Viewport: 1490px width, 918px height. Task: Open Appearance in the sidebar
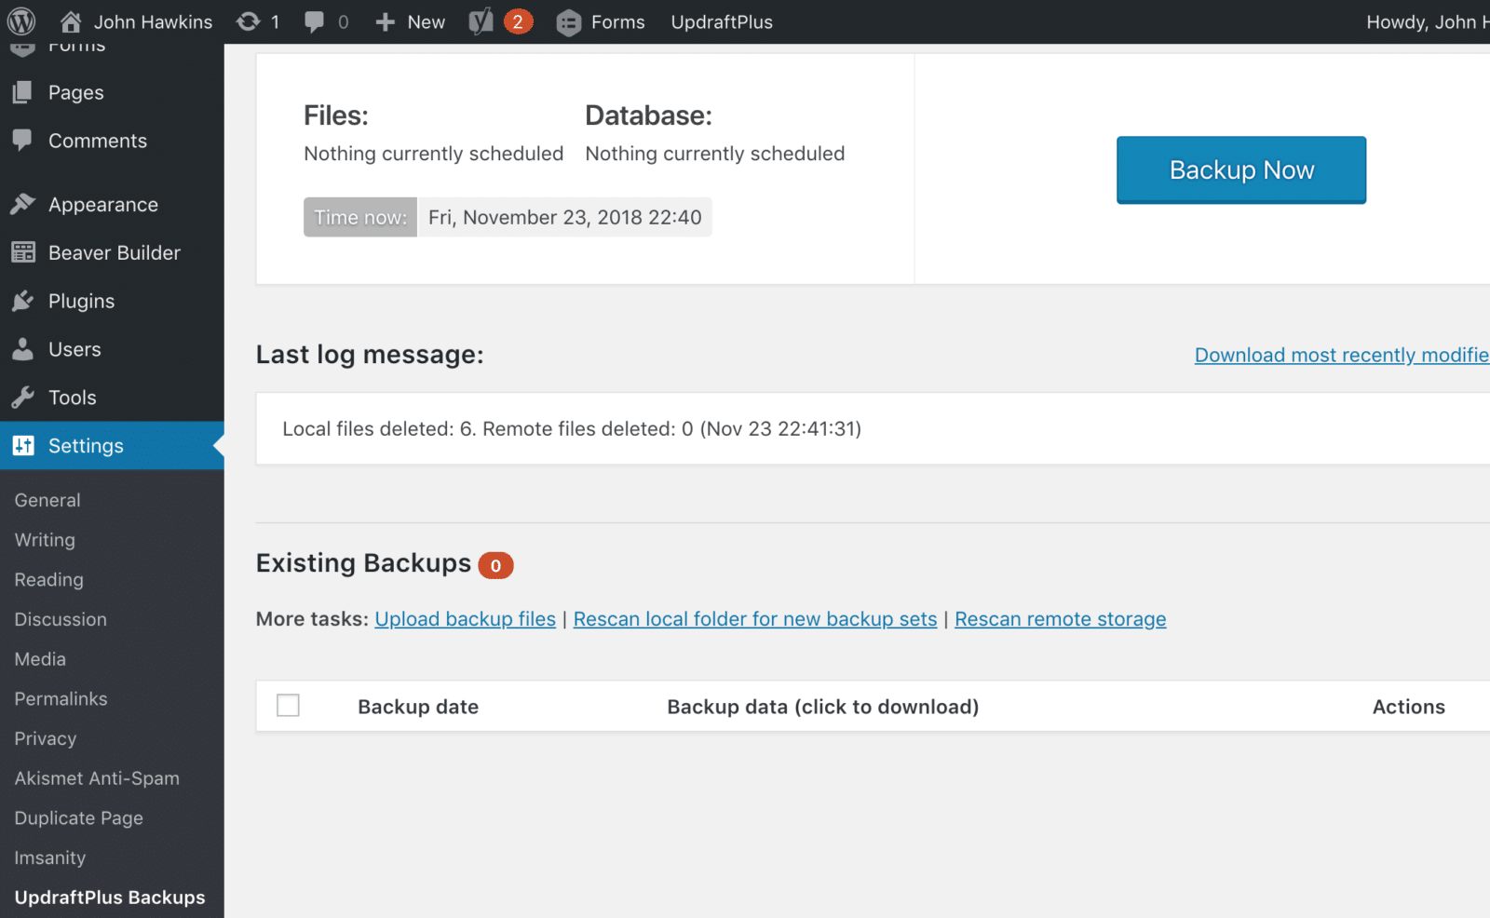(102, 205)
